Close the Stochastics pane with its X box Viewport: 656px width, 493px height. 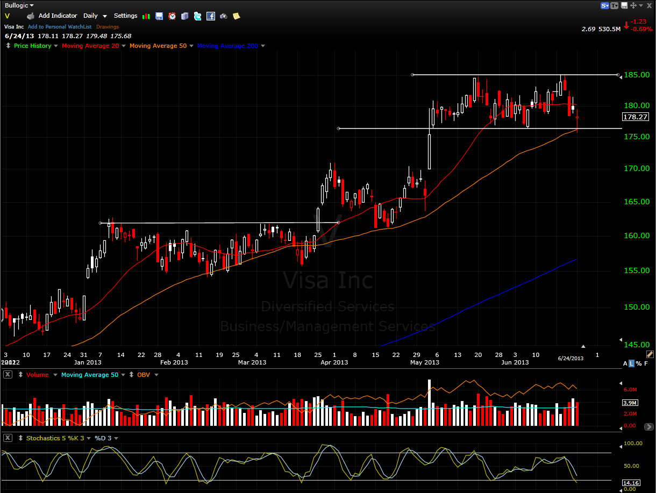8,438
